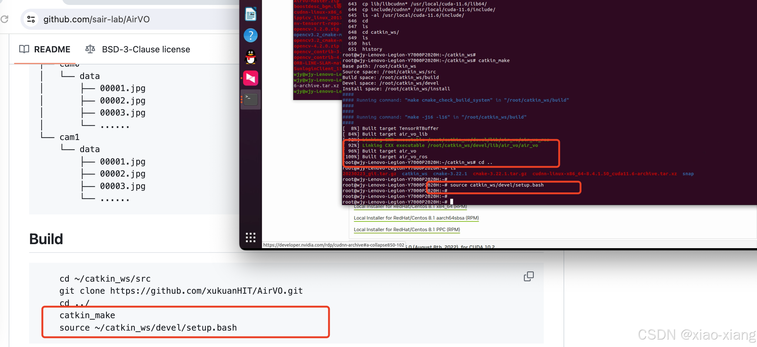Select the git clone AirVO.git line

pyautogui.click(x=181, y=291)
